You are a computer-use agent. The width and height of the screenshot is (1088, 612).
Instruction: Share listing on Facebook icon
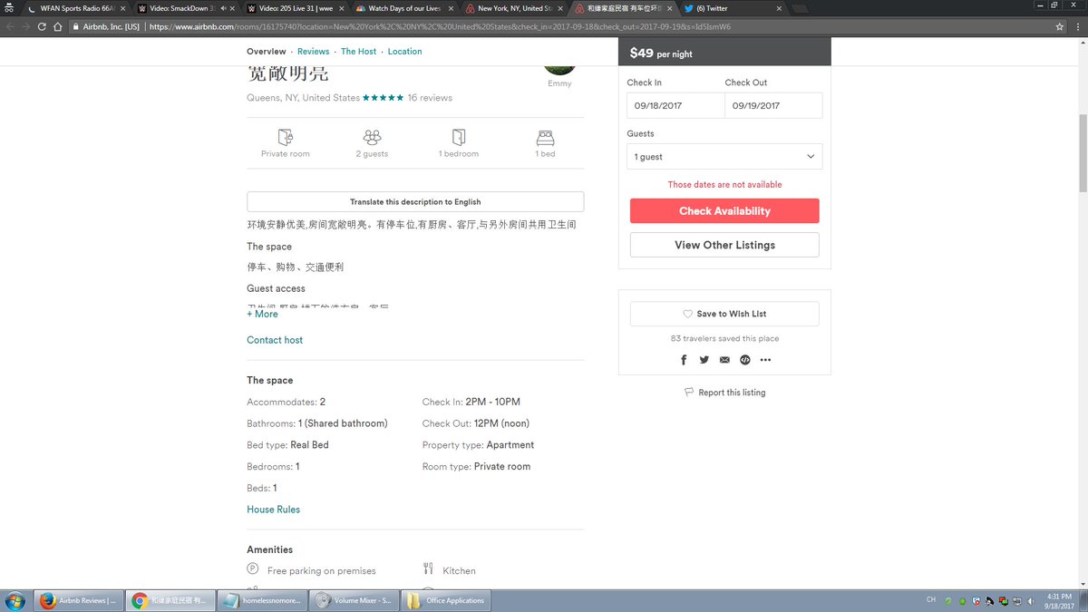pos(684,360)
